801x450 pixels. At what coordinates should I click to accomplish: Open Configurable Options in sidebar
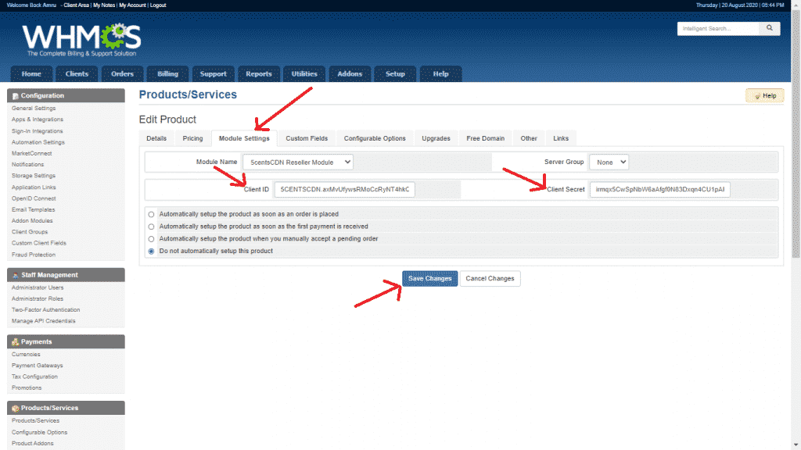pos(39,432)
